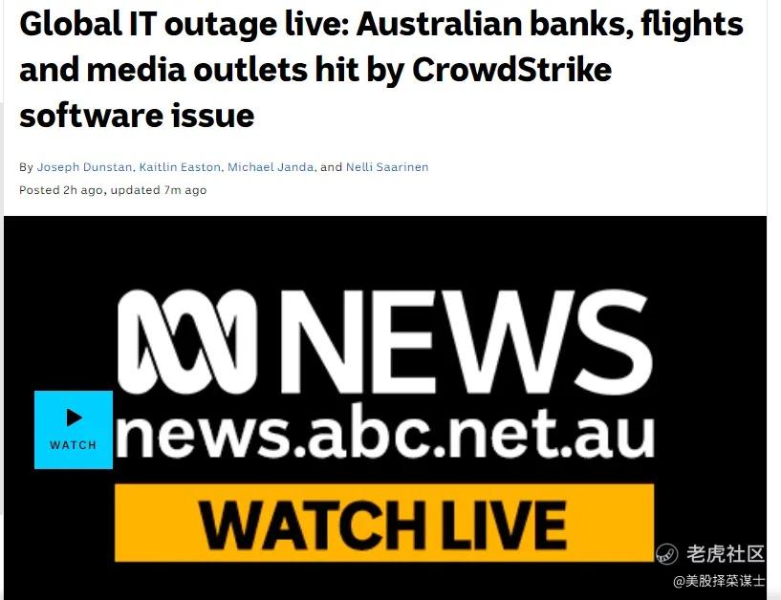Click the black video thumbnail area
The height and width of the screenshot is (600, 781).
coord(385,408)
